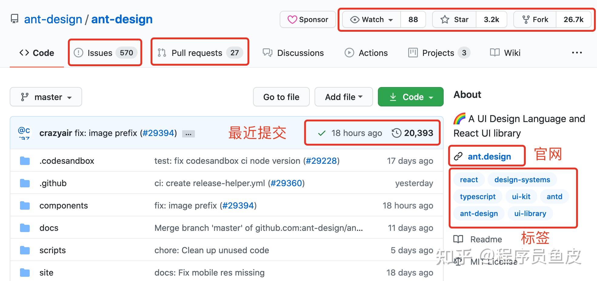This screenshot has height=281, width=597.
Task: Click the Sponsor button
Action: pos(308,20)
